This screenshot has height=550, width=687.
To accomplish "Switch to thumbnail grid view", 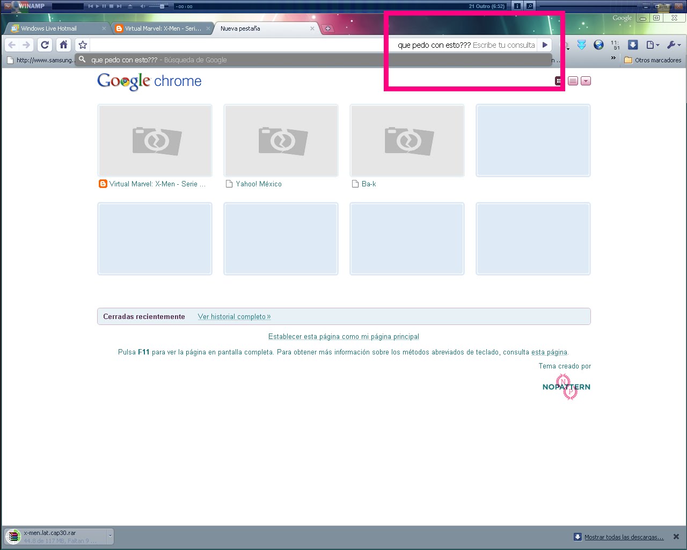I will pos(559,81).
